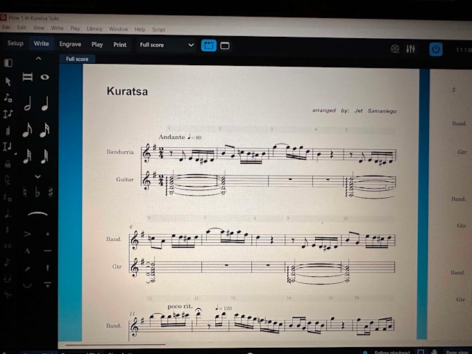Screen dimensions: 472x354
Task: Open the Full score layout selector
Action: click(x=167, y=45)
